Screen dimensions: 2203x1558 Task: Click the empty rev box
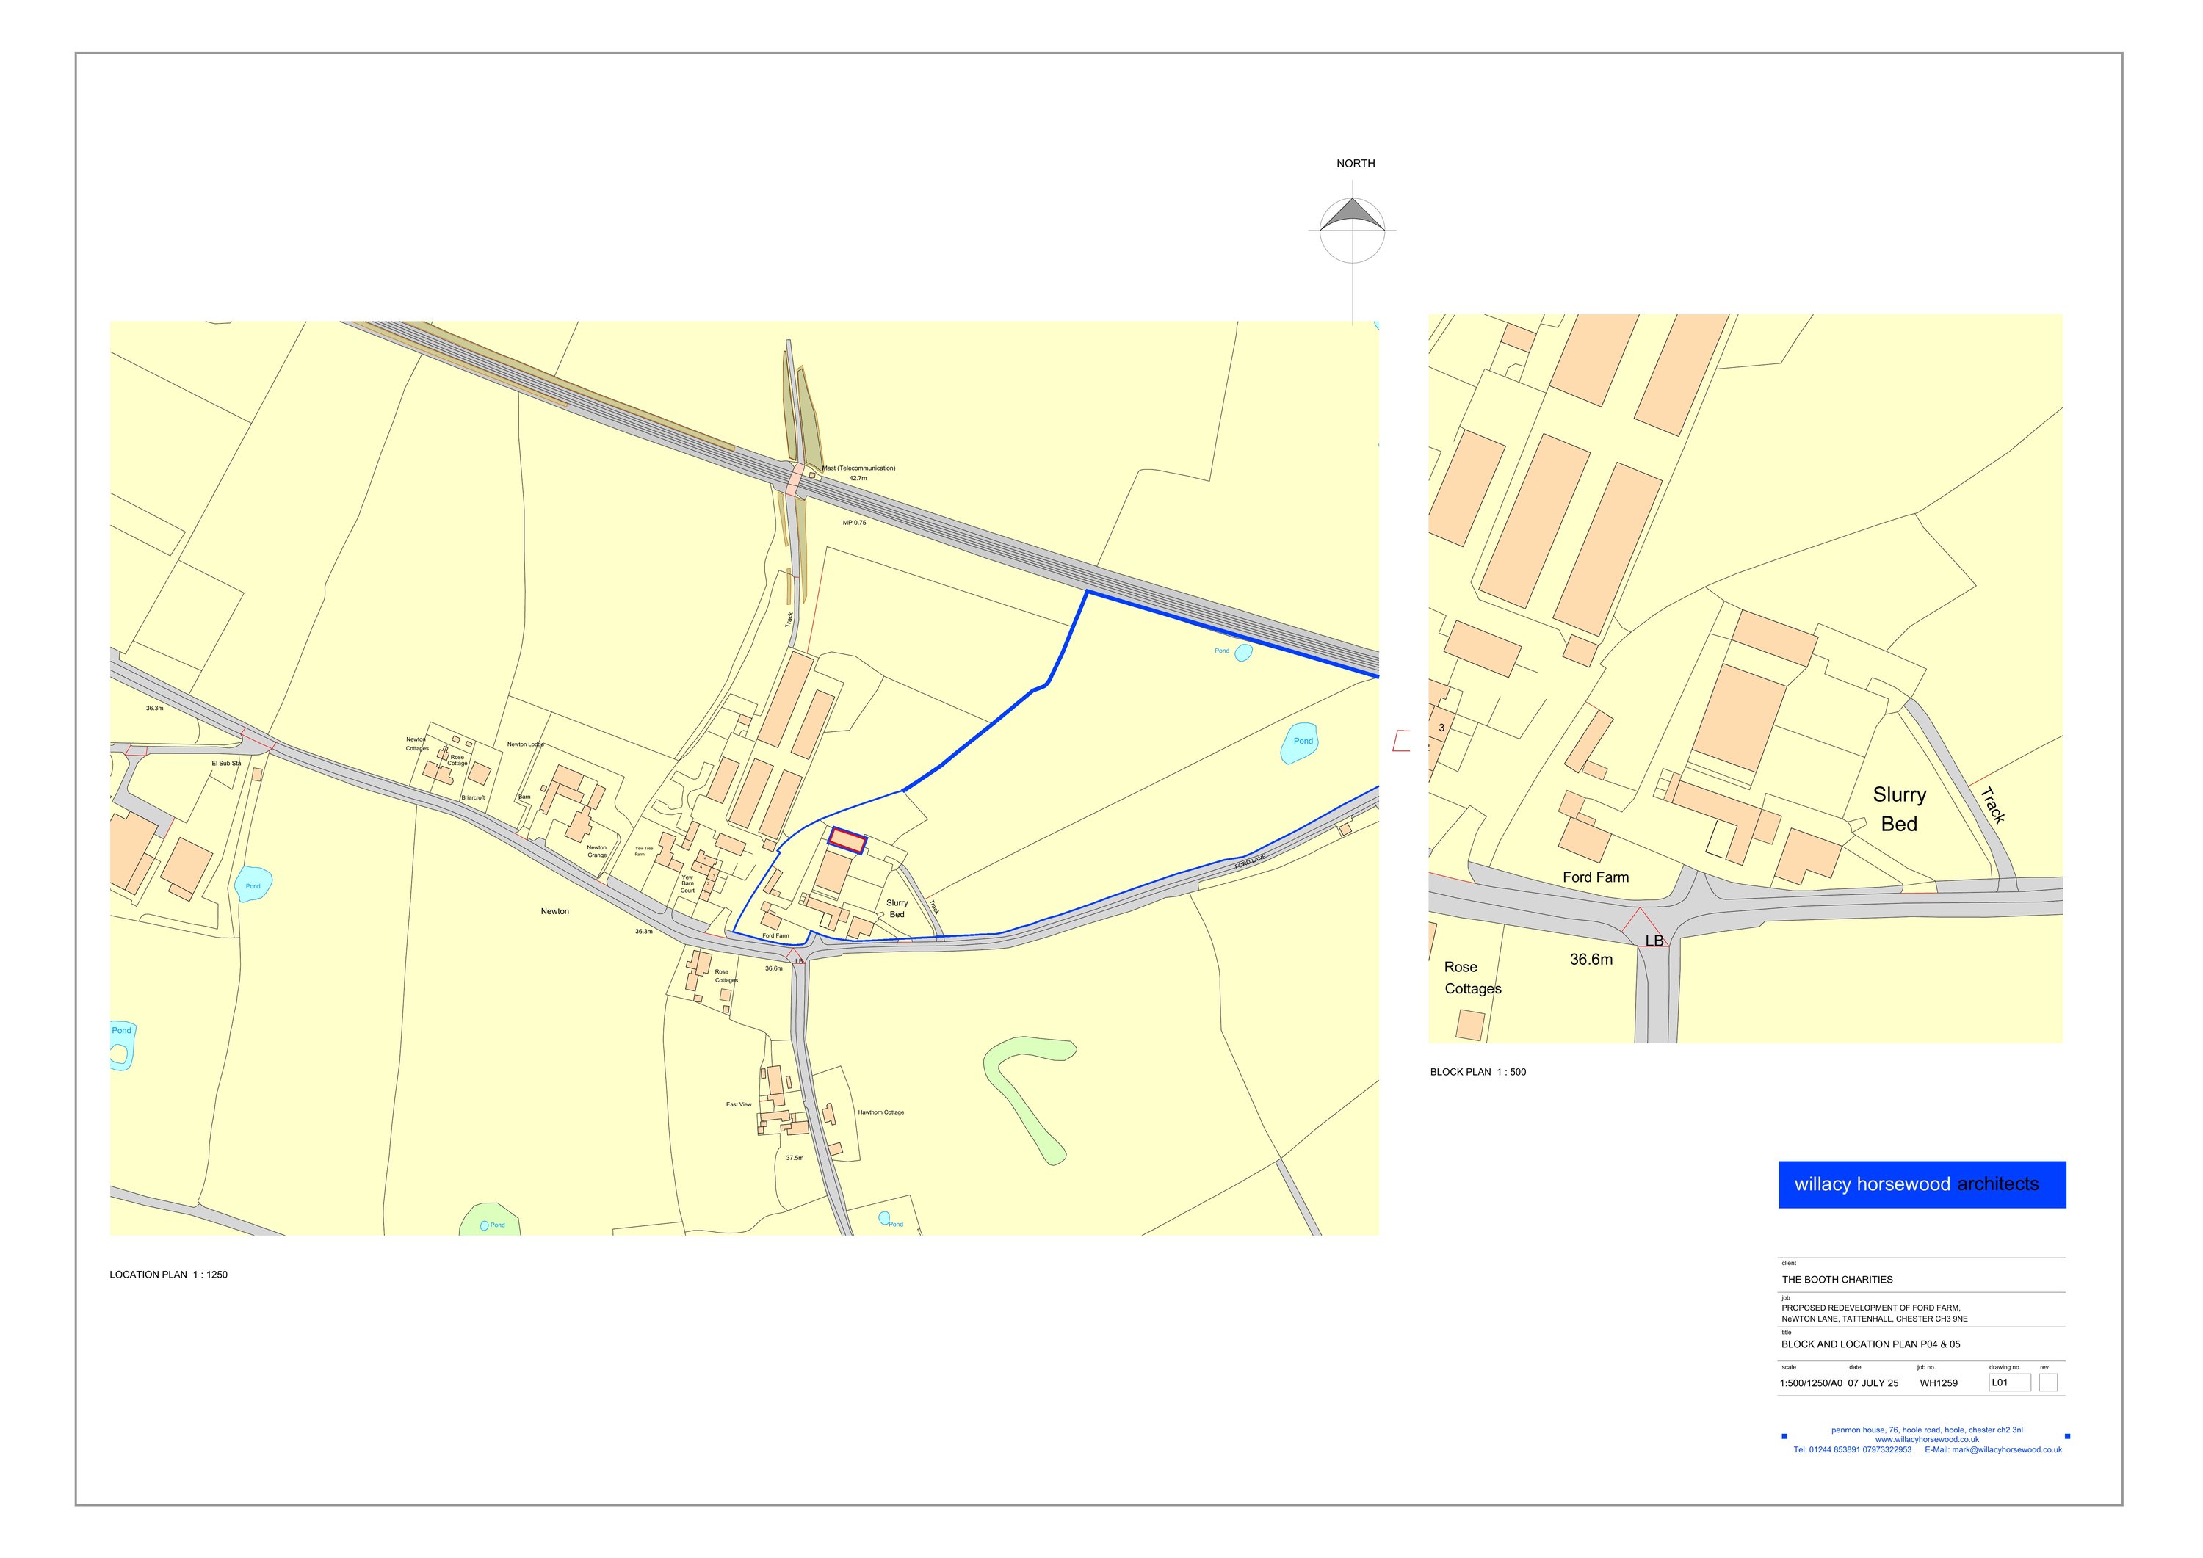click(x=2047, y=1383)
